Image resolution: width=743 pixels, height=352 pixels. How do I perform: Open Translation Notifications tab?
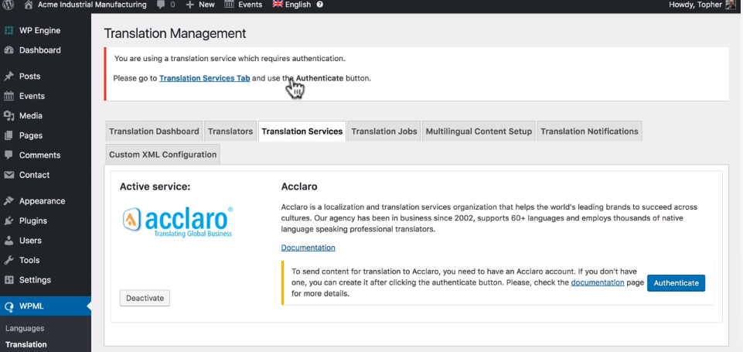[589, 132]
